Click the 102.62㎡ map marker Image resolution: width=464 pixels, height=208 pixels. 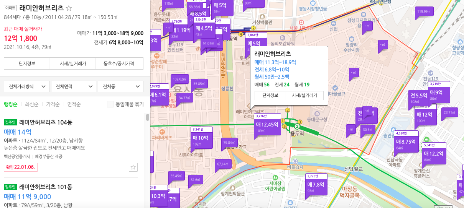point(180,80)
